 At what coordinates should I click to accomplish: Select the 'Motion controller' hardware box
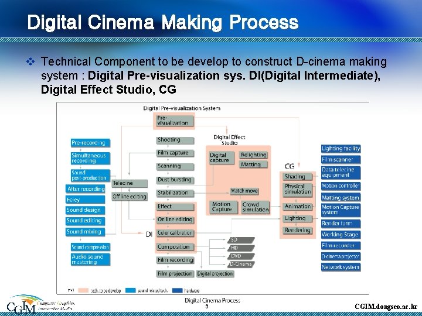tap(341, 186)
